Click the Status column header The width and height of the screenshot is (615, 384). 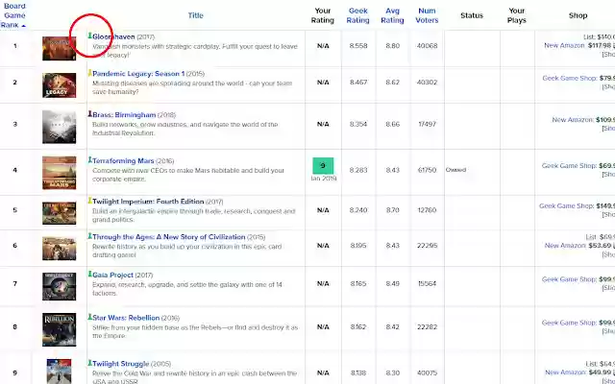472,15
